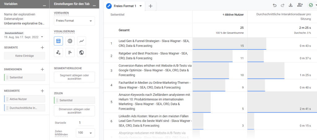Click row 2 Ratgeber und Best Practices title
The height and width of the screenshot is (140, 317).
click(x=153, y=56)
